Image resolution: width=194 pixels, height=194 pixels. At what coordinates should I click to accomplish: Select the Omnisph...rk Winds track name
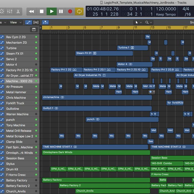tap(19, 153)
